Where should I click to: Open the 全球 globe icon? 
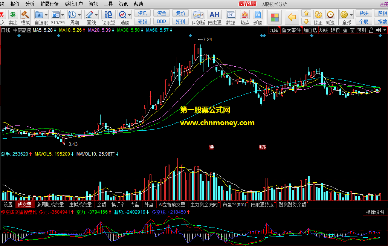[344, 15]
